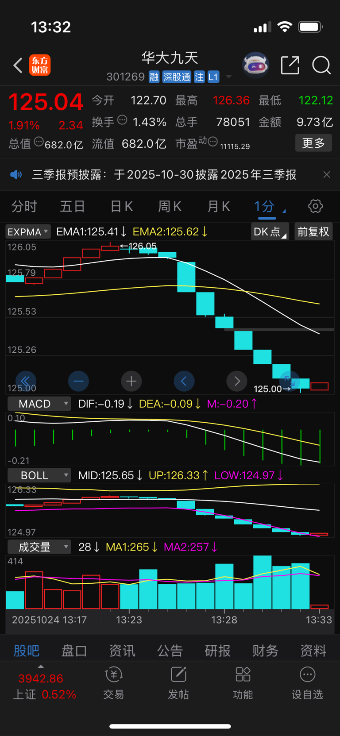Open chart settings gear icon
Image resolution: width=340 pixels, height=736 pixels.
coord(315,206)
